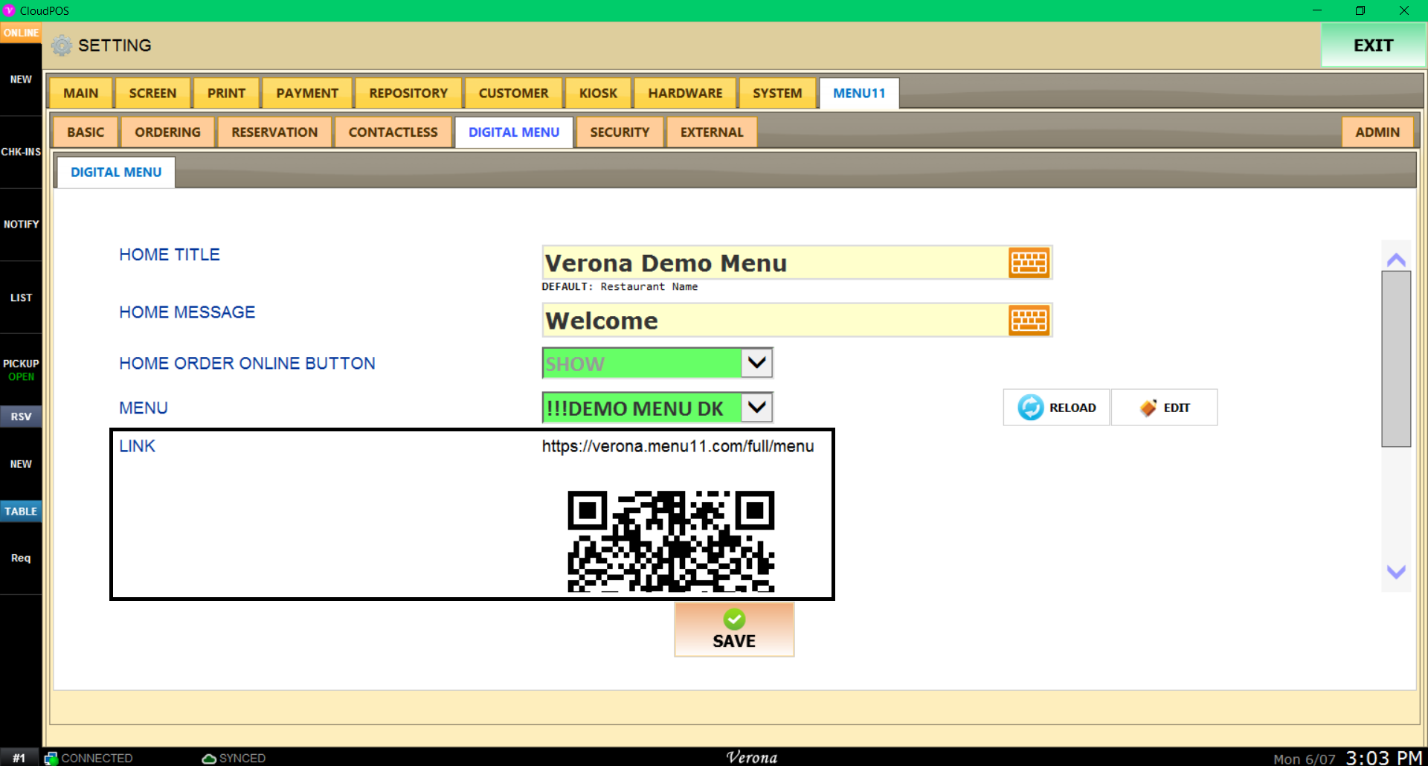Click the Setting gear icon
Viewport: 1428px width, 766px height.
[62, 45]
